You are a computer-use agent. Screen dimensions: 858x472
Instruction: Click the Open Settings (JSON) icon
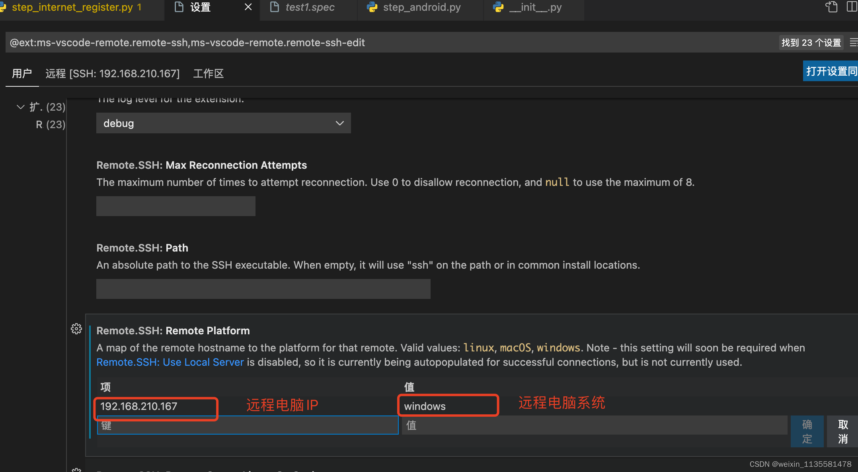pyautogui.click(x=831, y=7)
